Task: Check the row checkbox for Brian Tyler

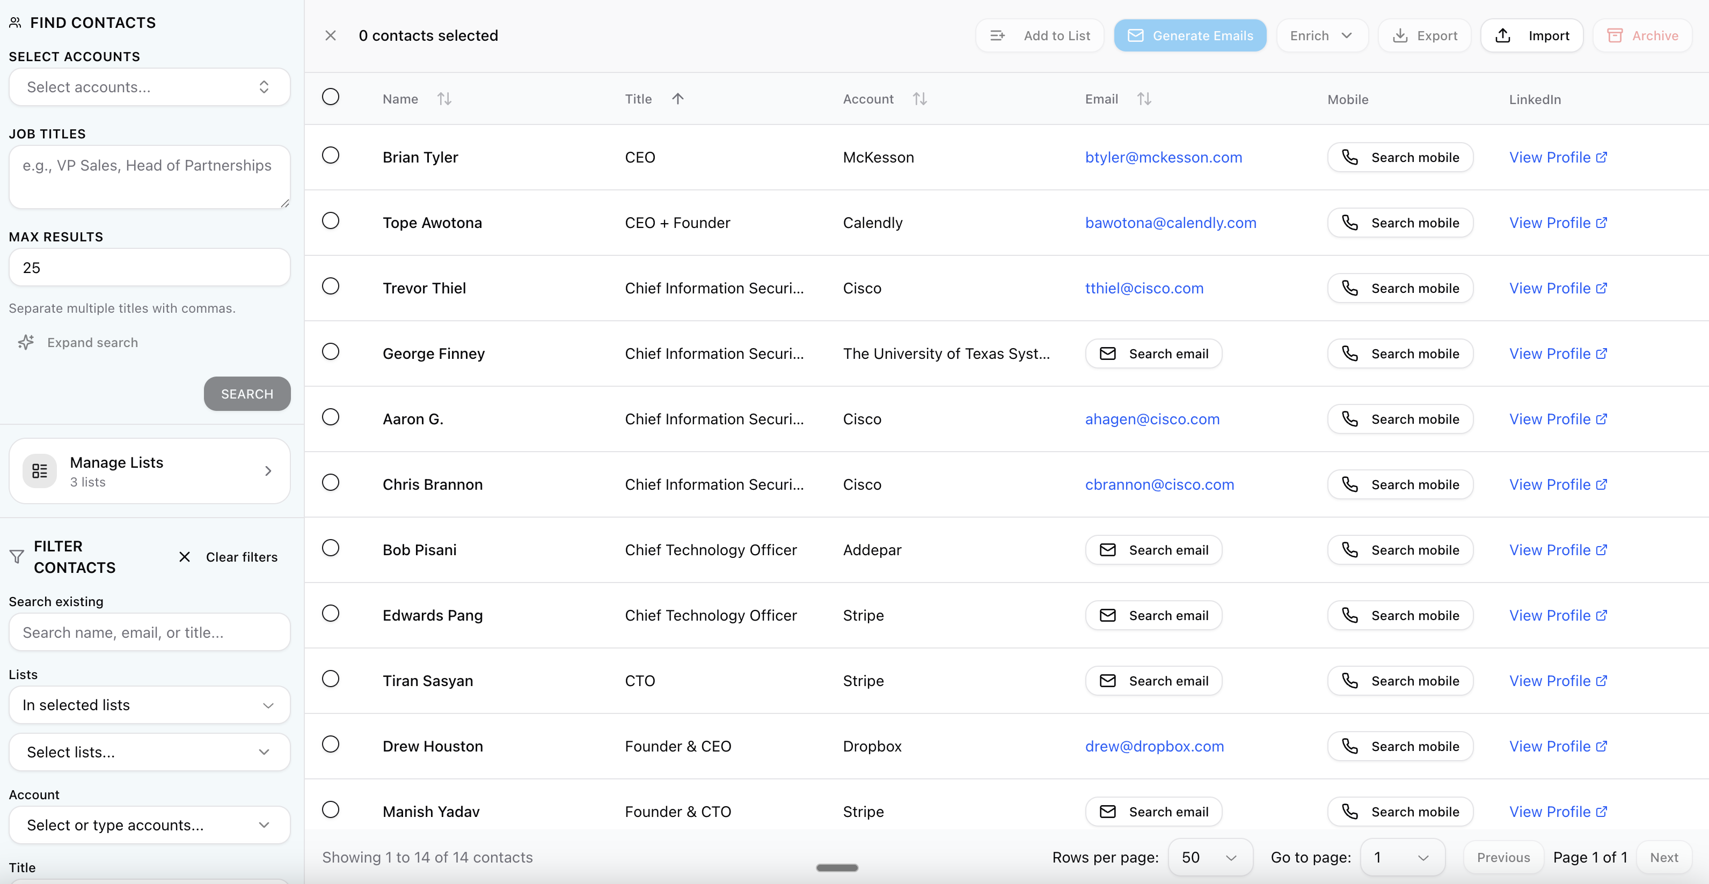Action: pos(332,155)
